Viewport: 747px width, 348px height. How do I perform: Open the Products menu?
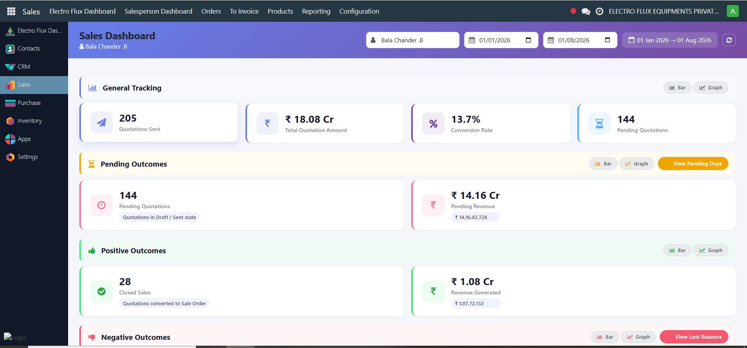click(280, 11)
